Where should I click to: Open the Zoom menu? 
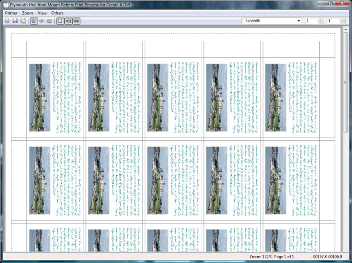[x=27, y=13]
